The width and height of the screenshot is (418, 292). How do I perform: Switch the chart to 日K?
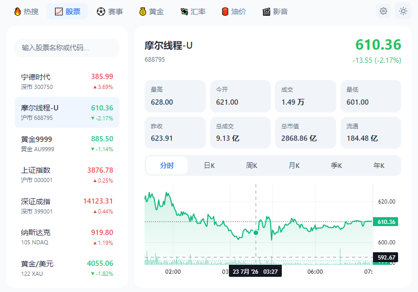click(x=210, y=165)
